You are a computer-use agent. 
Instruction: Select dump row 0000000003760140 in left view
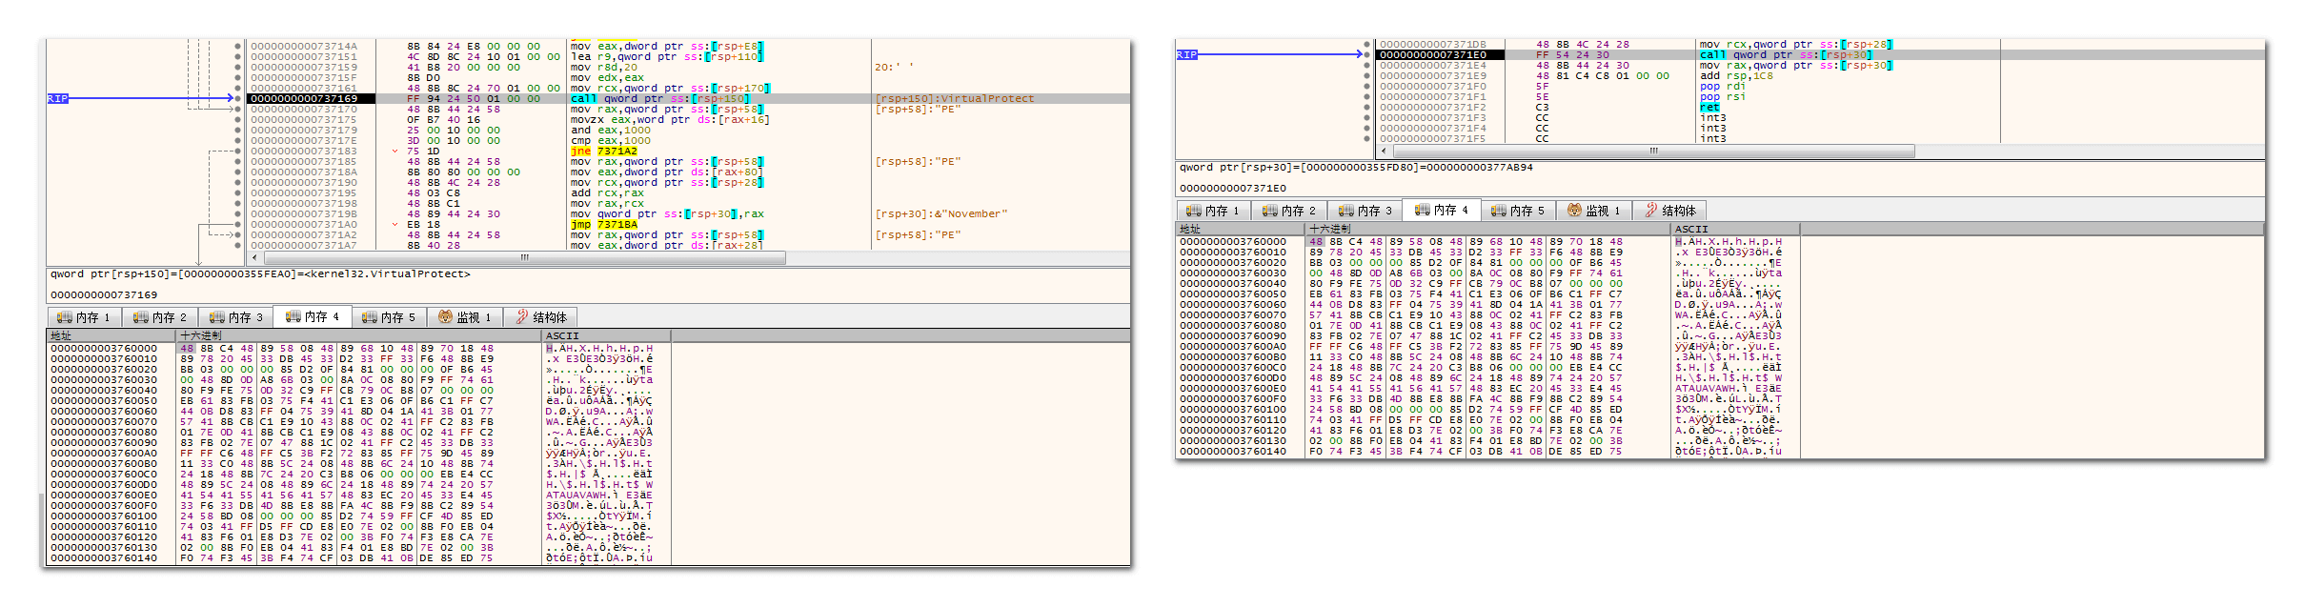click(x=353, y=557)
